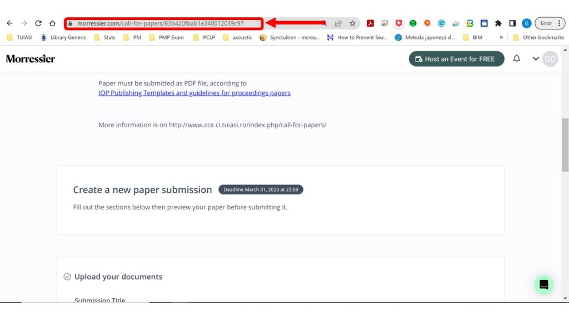Image resolution: width=569 pixels, height=320 pixels.
Task: Open the Chrome three-dot menu
Action: 559,23
